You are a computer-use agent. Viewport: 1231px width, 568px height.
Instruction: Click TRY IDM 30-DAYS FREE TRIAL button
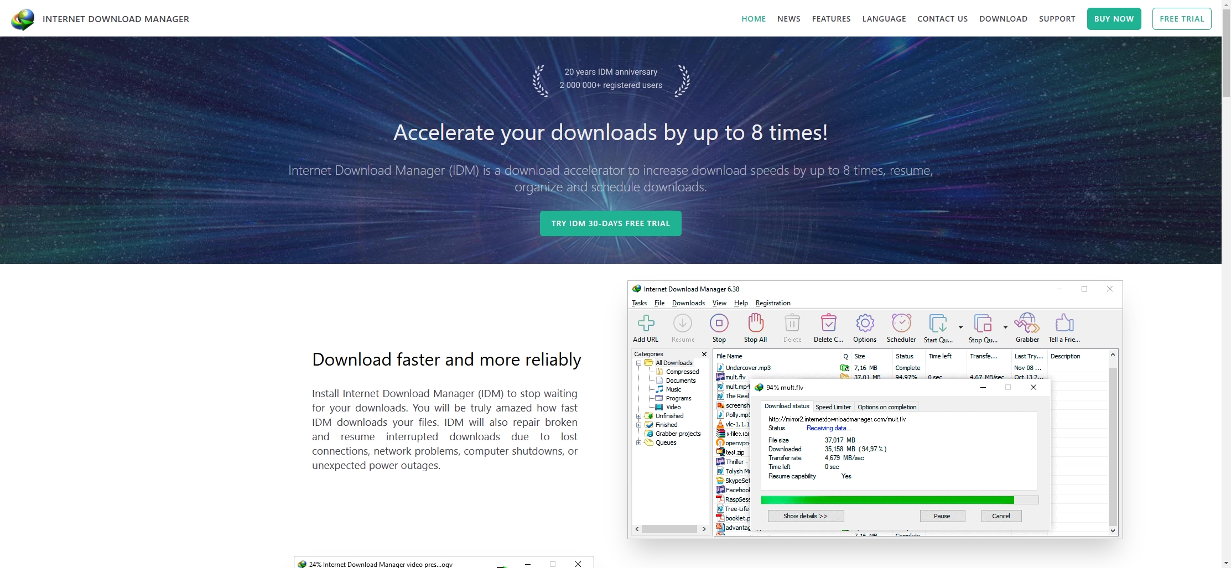pos(610,223)
